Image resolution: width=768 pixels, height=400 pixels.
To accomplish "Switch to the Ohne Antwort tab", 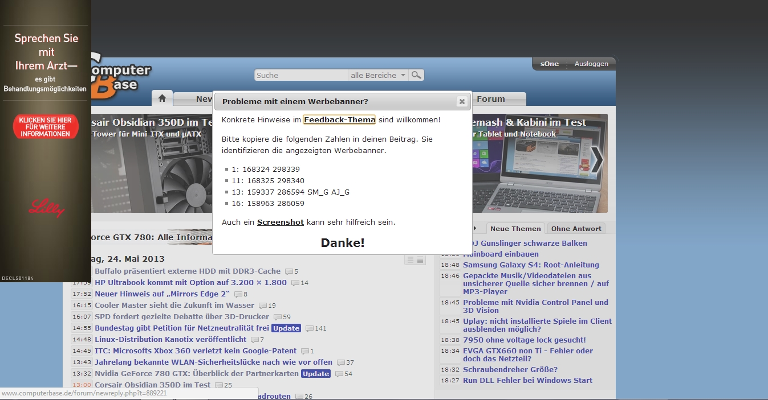I will pyautogui.click(x=576, y=229).
